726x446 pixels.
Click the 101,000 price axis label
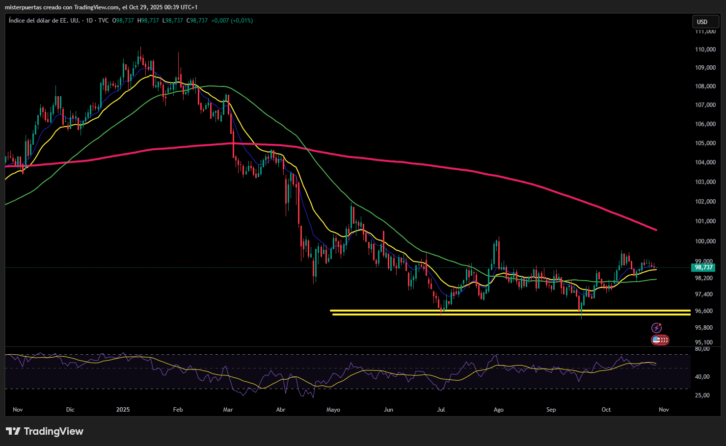(705, 221)
